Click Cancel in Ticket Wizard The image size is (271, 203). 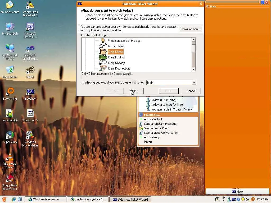tap(191, 91)
